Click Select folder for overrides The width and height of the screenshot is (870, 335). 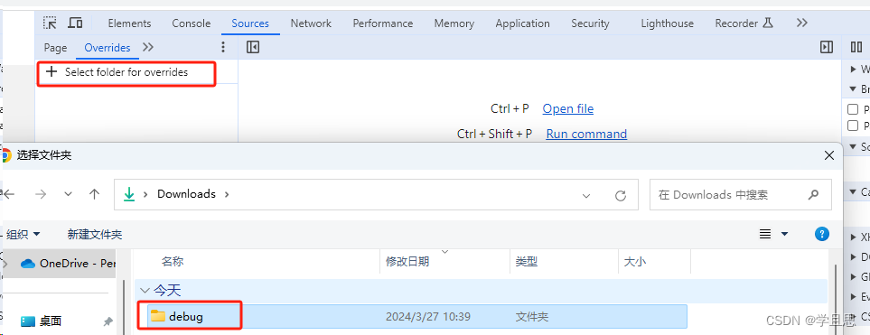126,72
